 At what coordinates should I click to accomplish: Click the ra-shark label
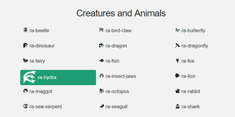coord(190,106)
